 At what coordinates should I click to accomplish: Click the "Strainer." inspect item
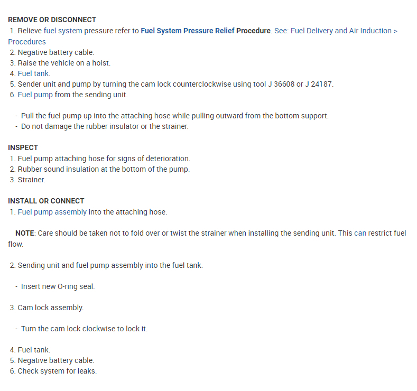pyautogui.click(x=32, y=180)
